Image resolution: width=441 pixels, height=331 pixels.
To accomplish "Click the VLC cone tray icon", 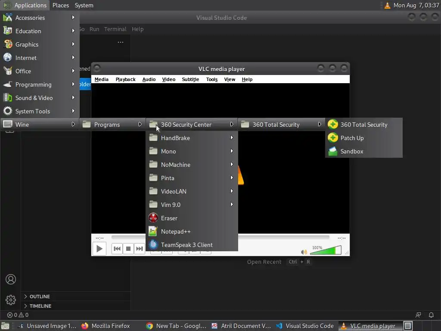I will 388,5.
